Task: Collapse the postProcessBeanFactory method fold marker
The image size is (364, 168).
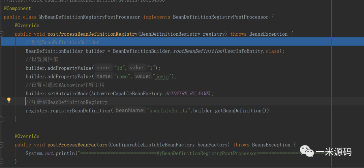Action: [x=2, y=145]
